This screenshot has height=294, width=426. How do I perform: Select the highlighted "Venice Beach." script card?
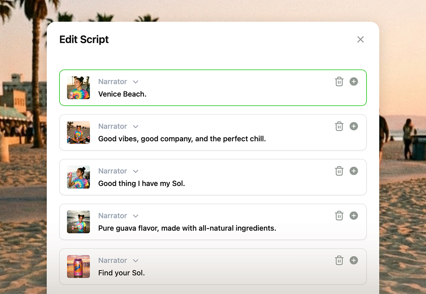click(213, 88)
